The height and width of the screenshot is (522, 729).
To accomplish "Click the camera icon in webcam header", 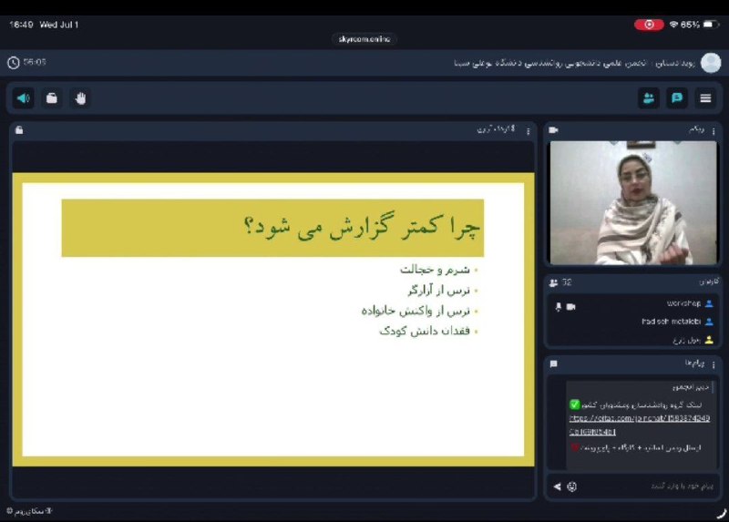I will pos(553,130).
